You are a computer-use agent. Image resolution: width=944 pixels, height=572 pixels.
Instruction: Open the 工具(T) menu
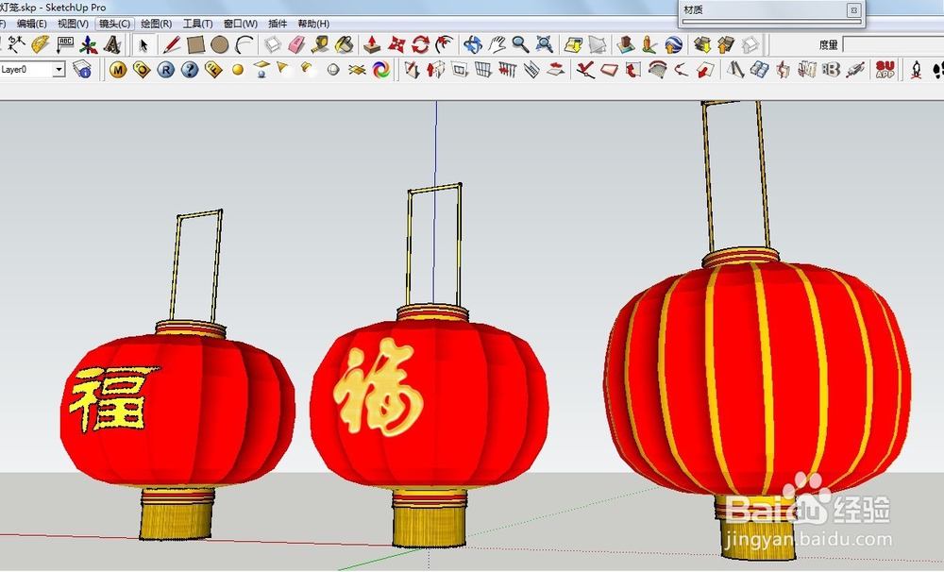pyautogui.click(x=198, y=24)
